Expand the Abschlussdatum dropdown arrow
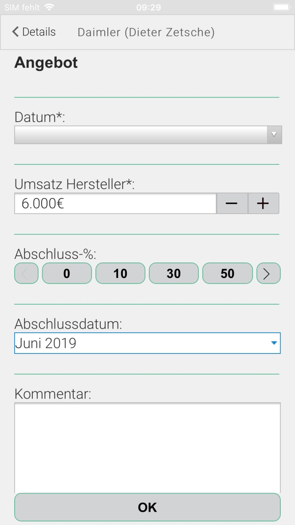The height and width of the screenshot is (525, 295). (274, 343)
